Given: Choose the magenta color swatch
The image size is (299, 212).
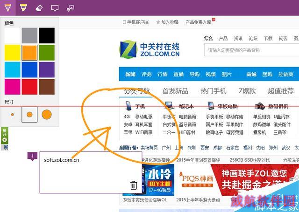Looking at the screenshot, I should [x=13, y=87].
